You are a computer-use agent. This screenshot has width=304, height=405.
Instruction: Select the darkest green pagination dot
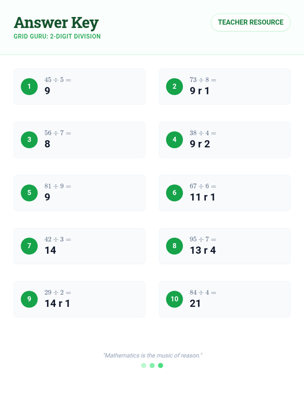(x=161, y=366)
